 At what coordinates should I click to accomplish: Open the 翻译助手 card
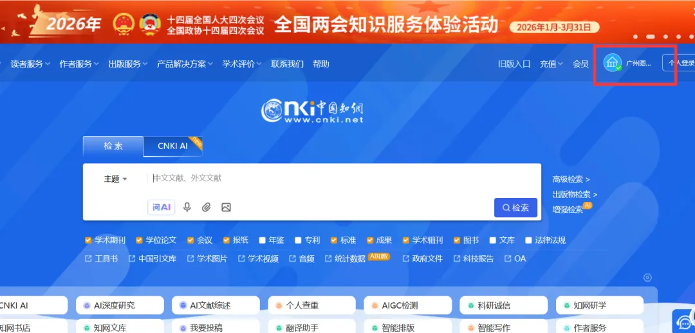(311, 327)
